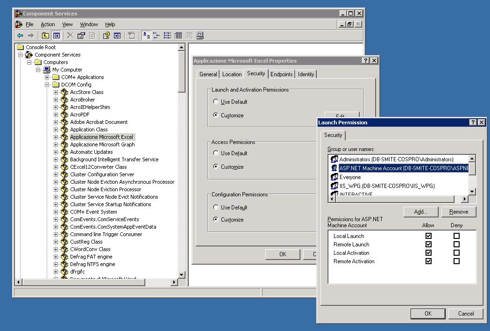490x331 pixels.
Task: Switch to the Location tab
Action: coord(232,74)
